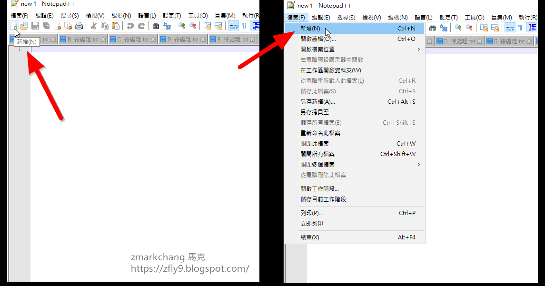This screenshot has width=545, height=286.
Task: Open 搜尋(S) menu in left window
Action: [69, 16]
